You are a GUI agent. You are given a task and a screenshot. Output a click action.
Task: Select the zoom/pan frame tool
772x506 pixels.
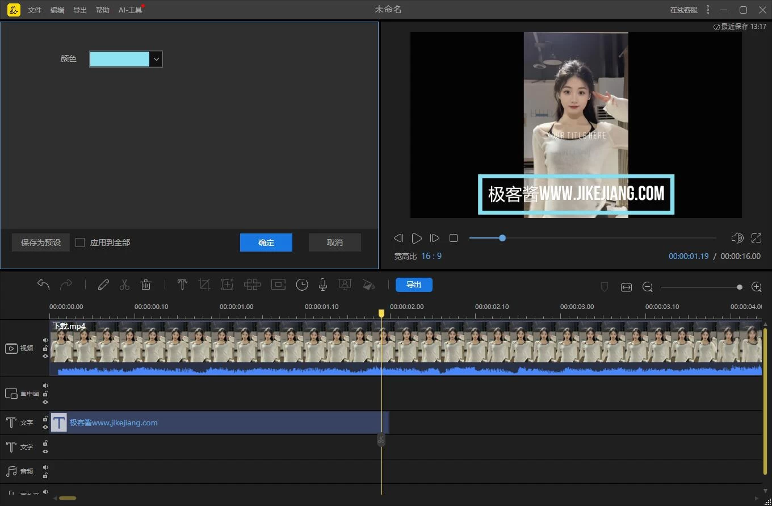(x=227, y=285)
